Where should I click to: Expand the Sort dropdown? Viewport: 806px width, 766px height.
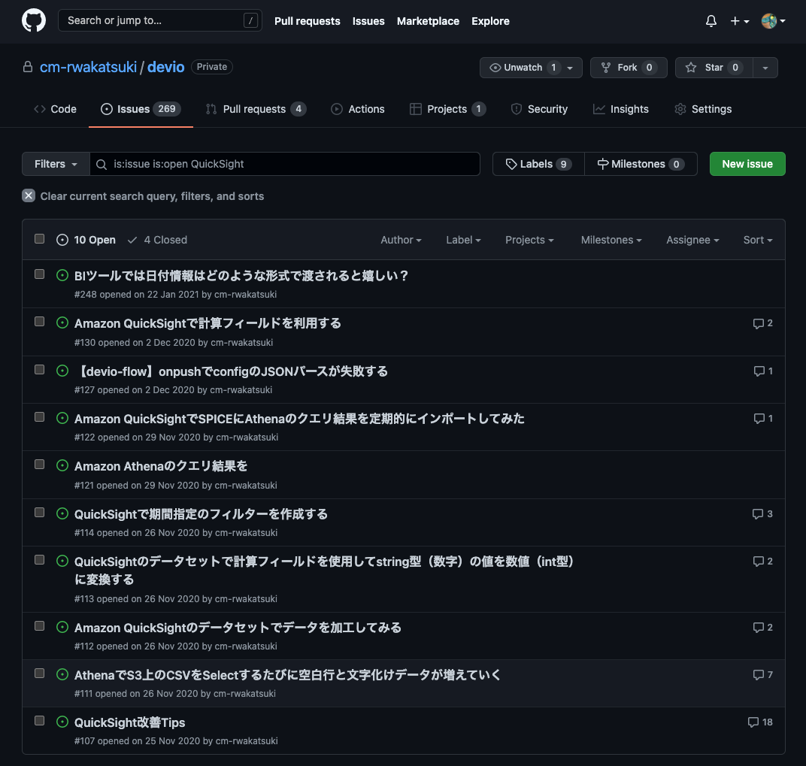pyautogui.click(x=758, y=240)
